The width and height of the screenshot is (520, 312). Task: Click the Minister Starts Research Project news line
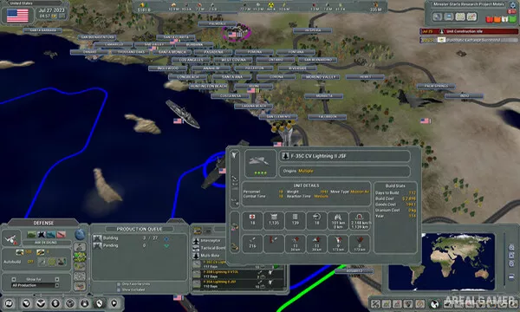coord(469,4)
